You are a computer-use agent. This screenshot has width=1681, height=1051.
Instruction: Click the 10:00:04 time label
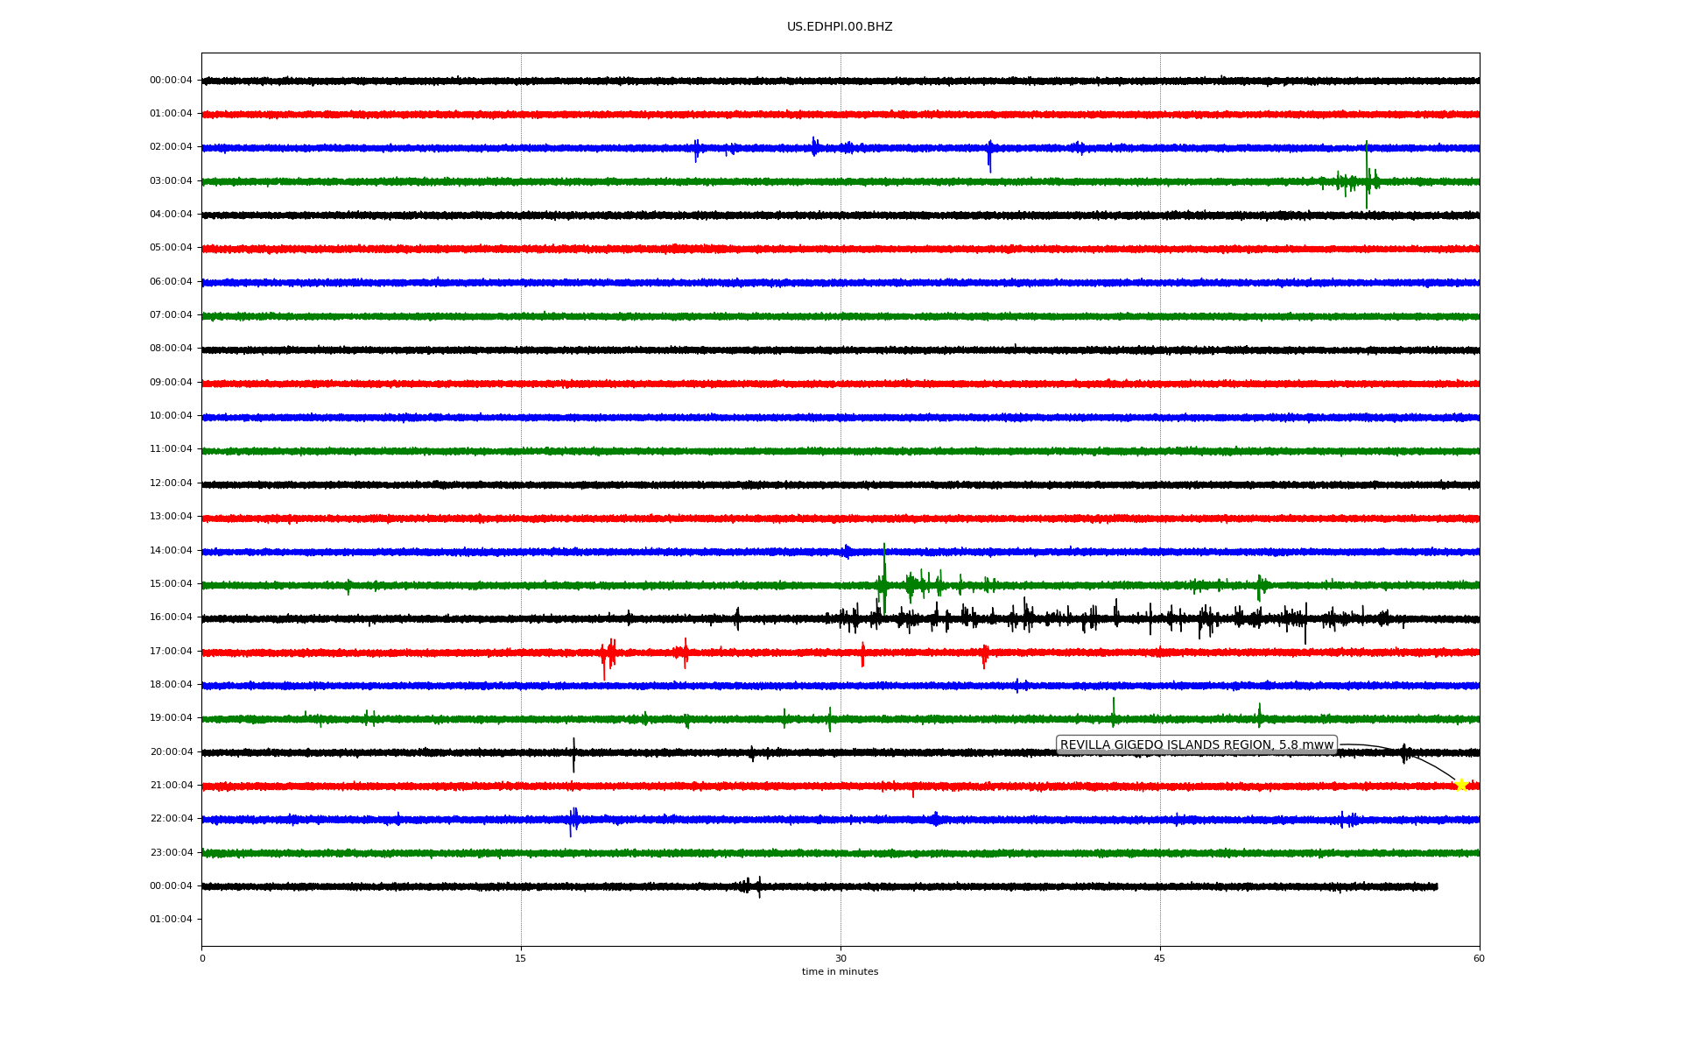pyautogui.click(x=171, y=416)
